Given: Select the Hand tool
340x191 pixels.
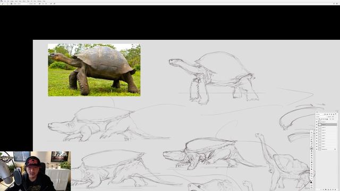Looking at the screenshot, I should click(x=312, y=173).
